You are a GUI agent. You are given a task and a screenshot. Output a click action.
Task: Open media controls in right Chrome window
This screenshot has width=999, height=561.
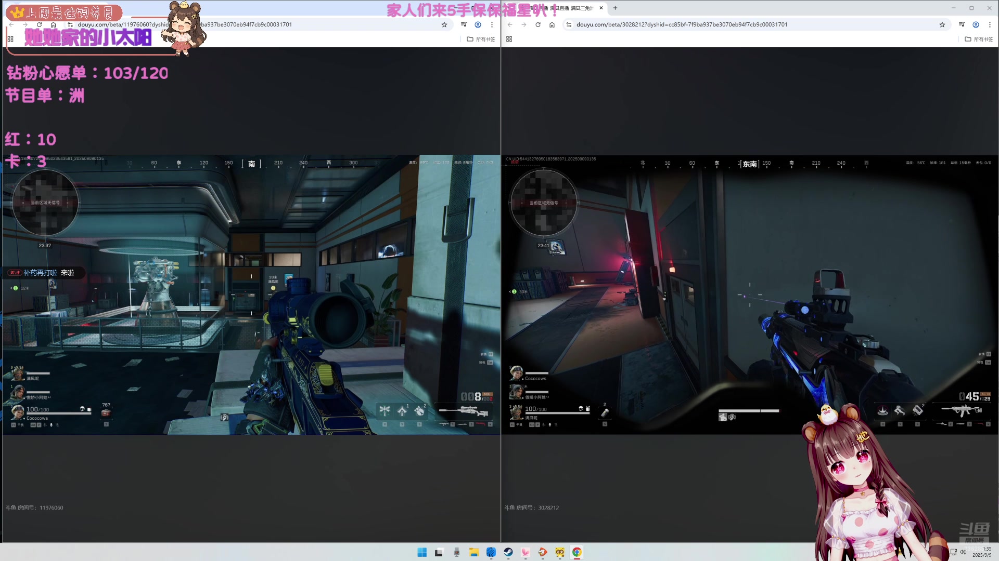pyautogui.click(x=962, y=24)
